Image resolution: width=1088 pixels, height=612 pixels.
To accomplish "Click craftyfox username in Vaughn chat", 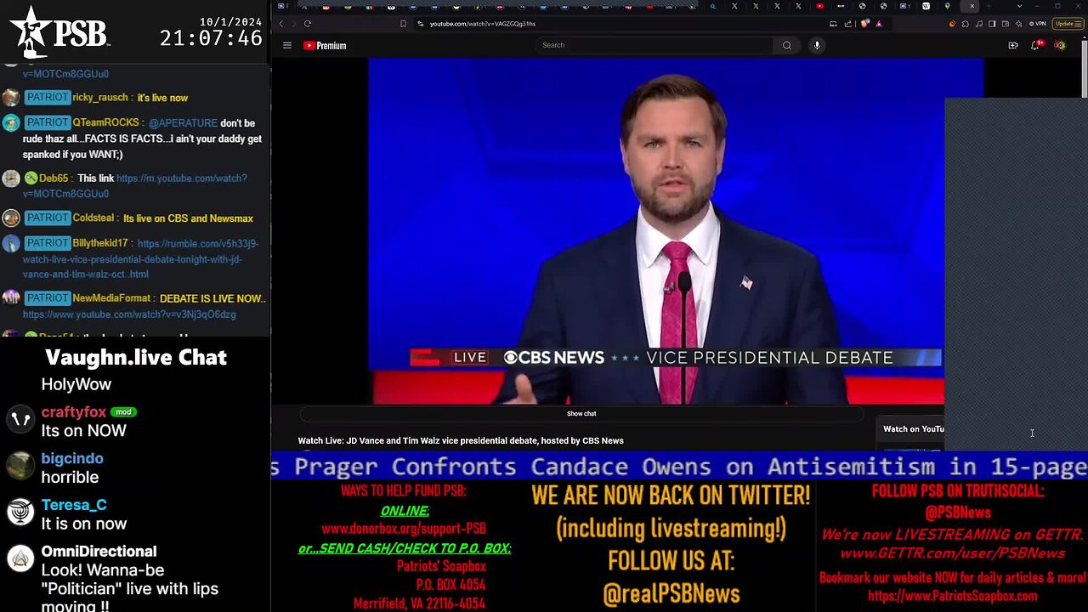I will (x=74, y=412).
